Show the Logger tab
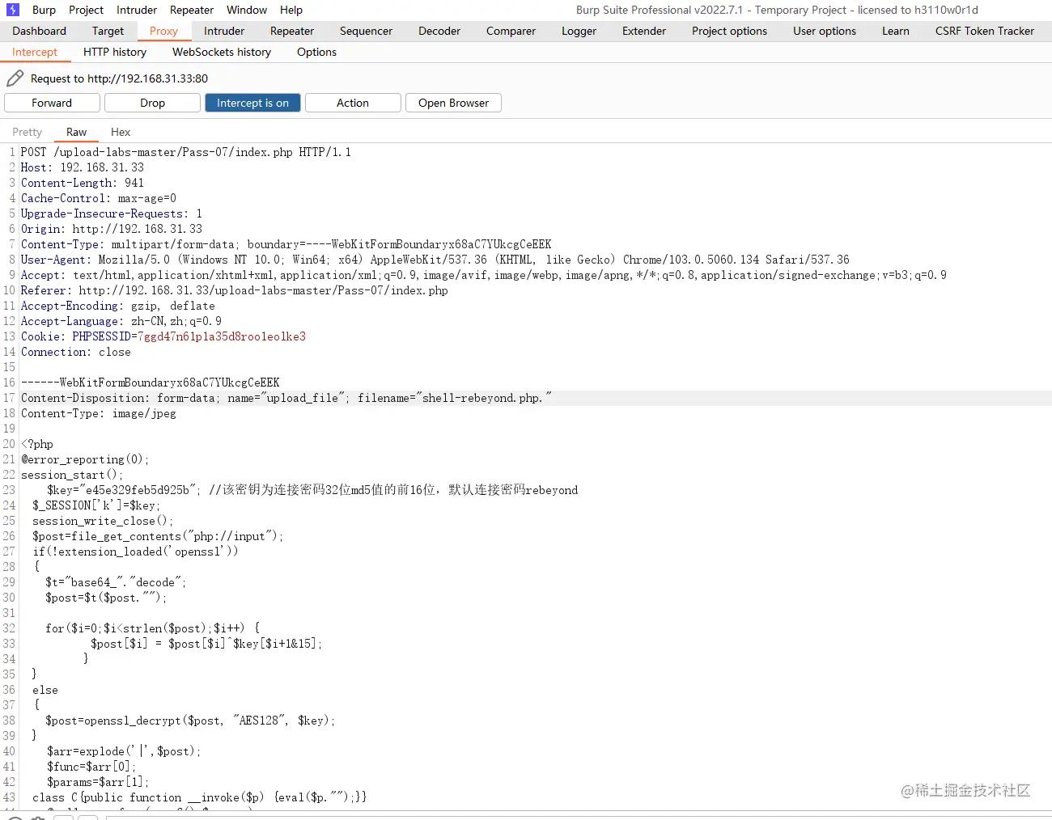The width and height of the screenshot is (1052, 820). coord(579,31)
